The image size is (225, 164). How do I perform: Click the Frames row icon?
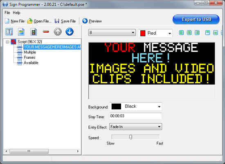[20, 58]
